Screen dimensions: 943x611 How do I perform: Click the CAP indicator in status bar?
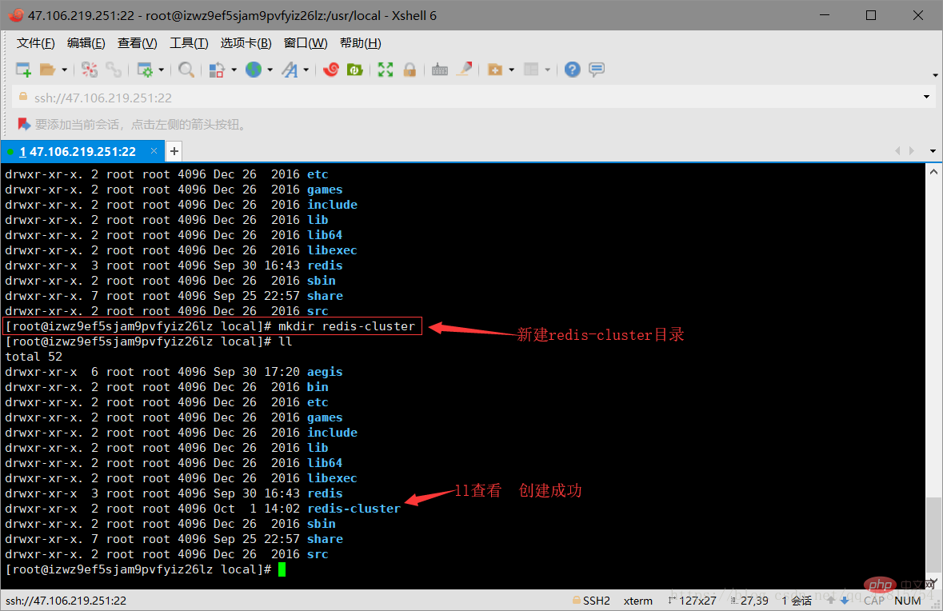[874, 601]
